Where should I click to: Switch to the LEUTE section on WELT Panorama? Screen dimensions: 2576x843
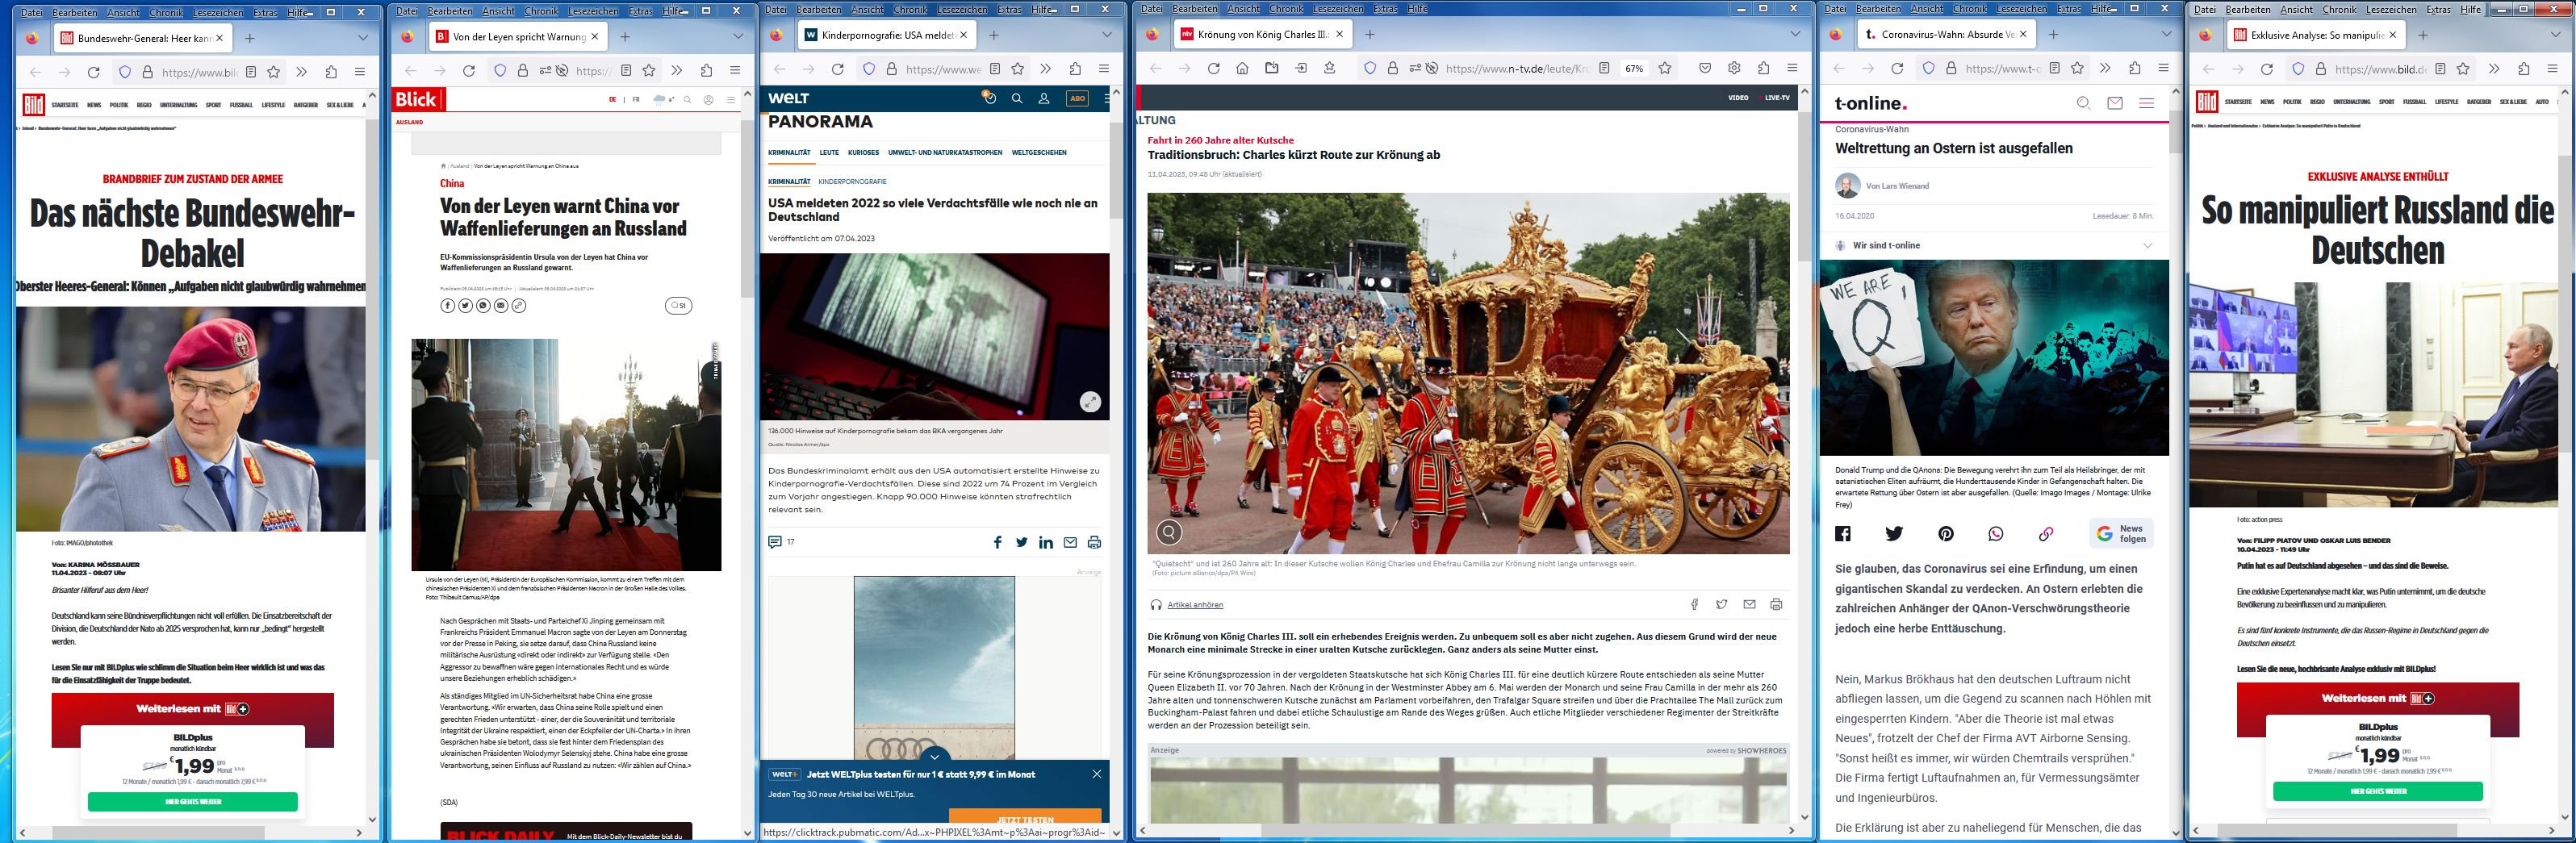pyautogui.click(x=829, y=153)
